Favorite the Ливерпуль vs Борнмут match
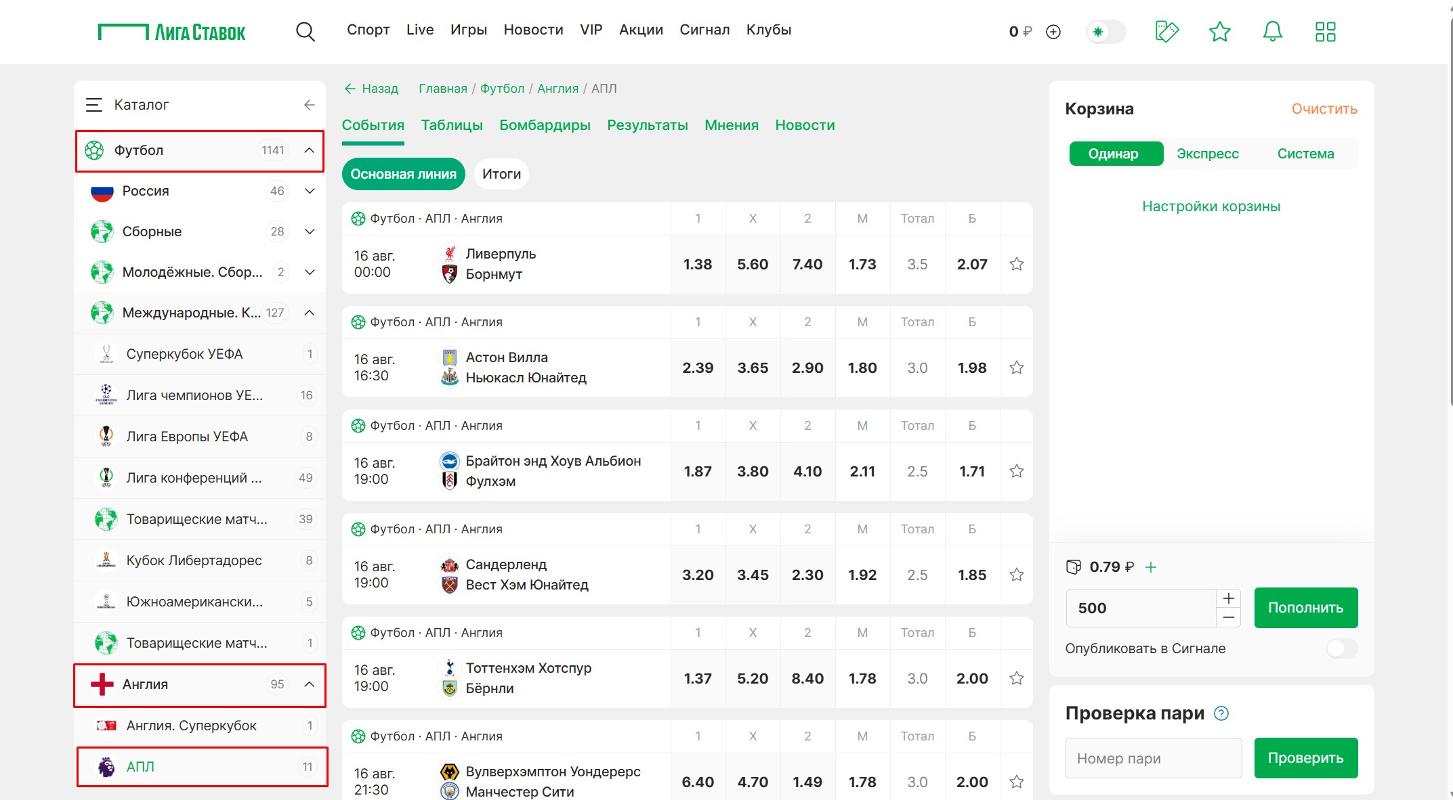 1016,264
